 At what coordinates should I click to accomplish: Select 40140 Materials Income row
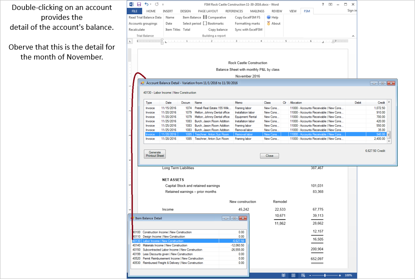(x=188, y=245)
